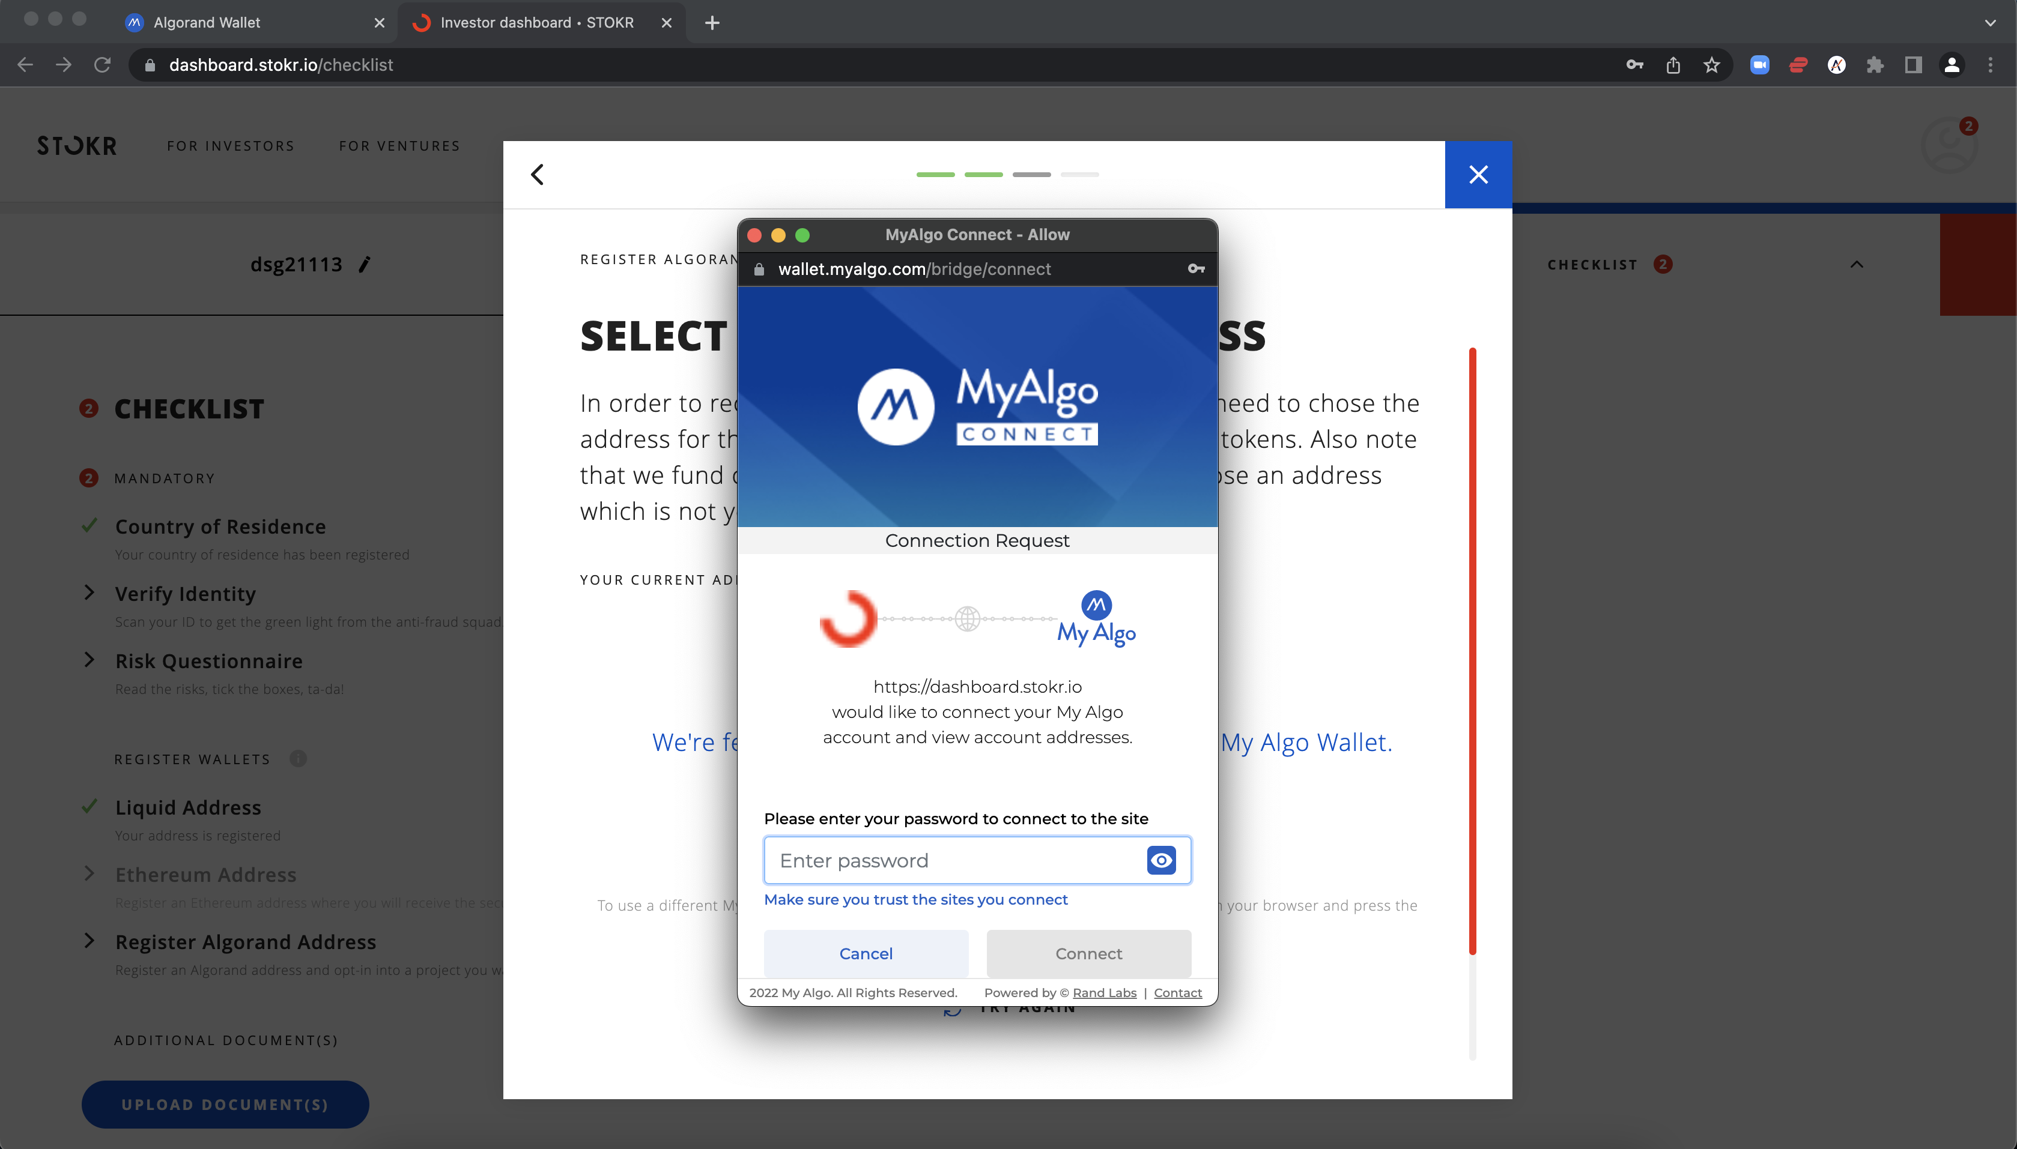Image resolution: width=2017 pixels, height=1149 pixels.
Task: Click the modal red scrollbar
Action: (x=1472, y=651)
